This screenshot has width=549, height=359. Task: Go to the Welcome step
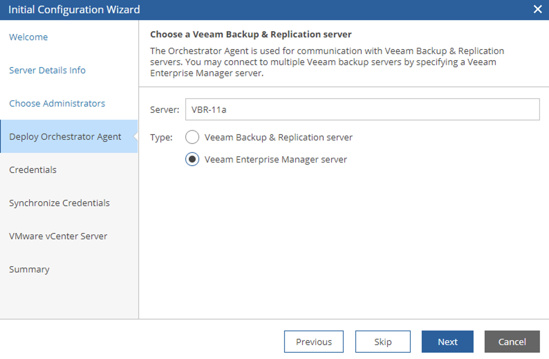coord(28,37)
